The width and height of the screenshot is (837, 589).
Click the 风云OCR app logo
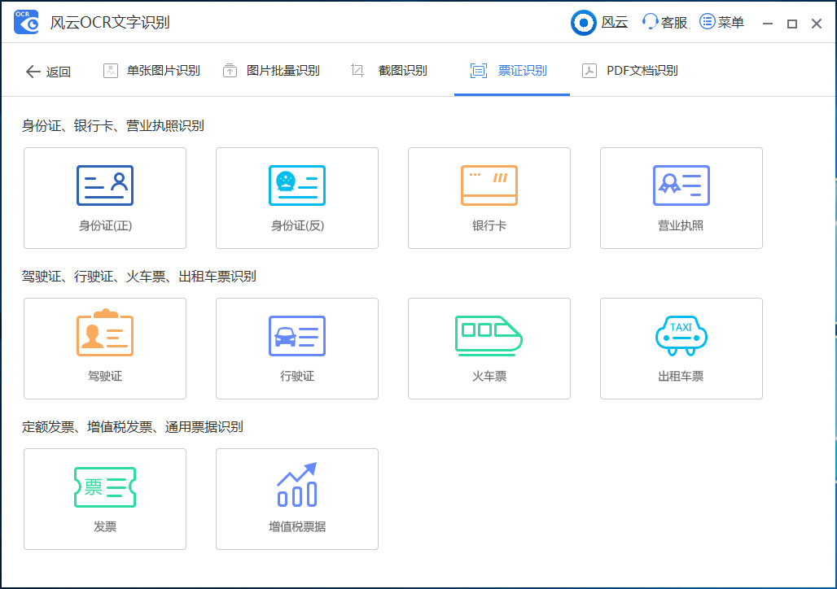pos(26,23)
